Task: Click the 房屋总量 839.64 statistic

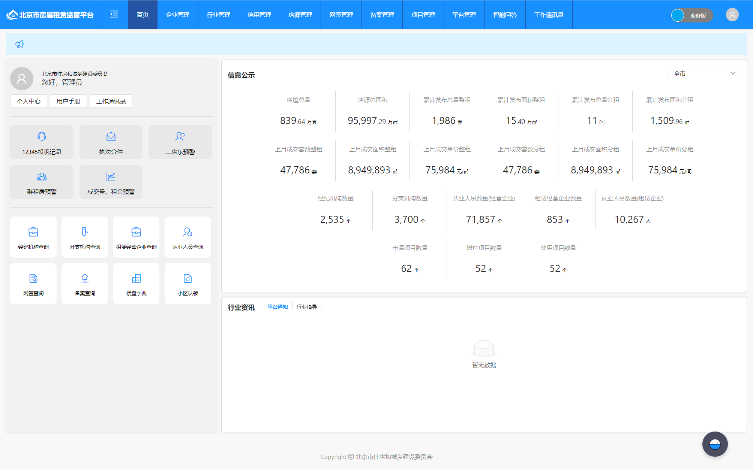Action: (298, 121)
